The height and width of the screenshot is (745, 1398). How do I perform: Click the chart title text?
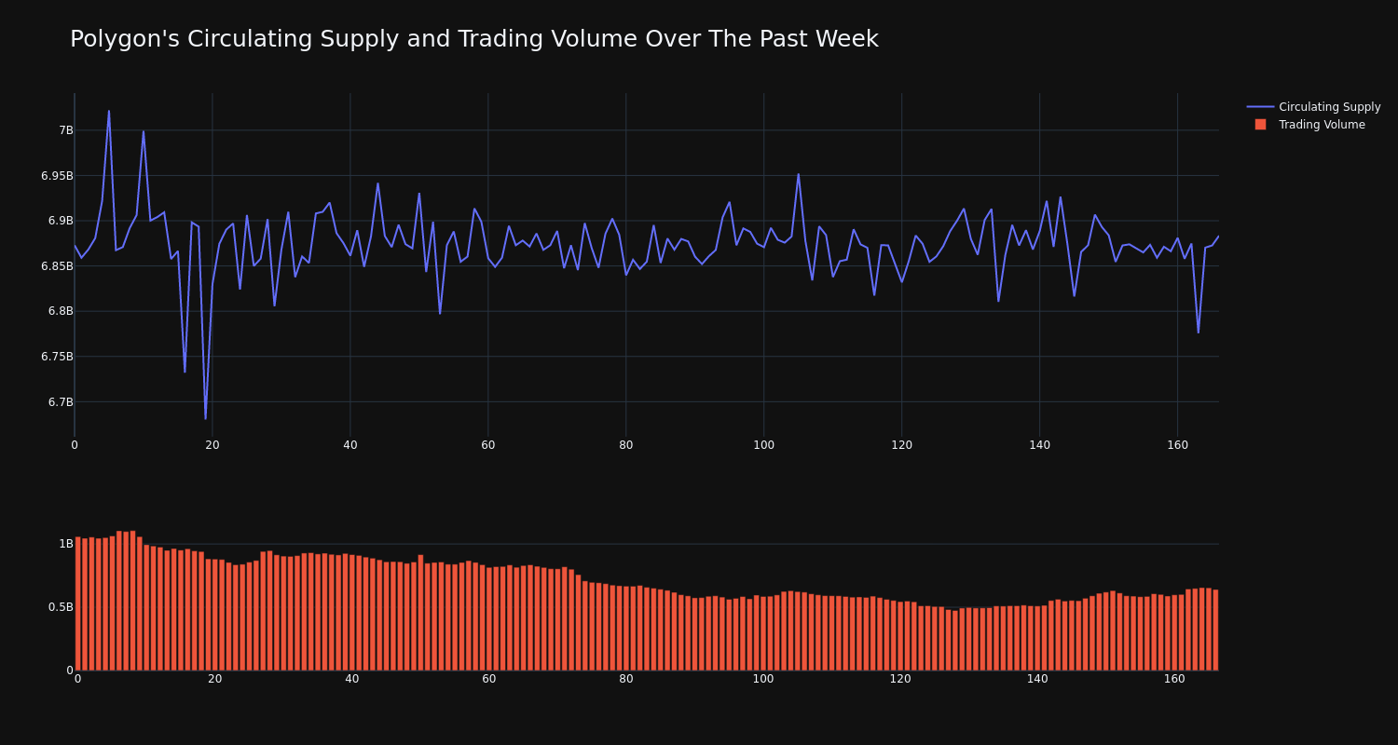(473, 39)
